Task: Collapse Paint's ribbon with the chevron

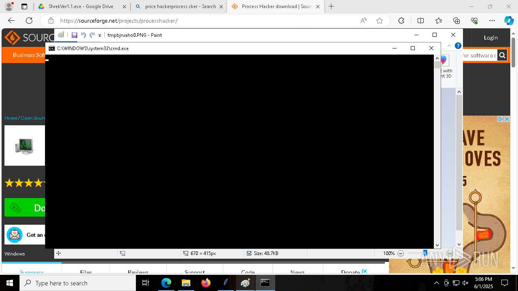Action: [x=449, y=46]
